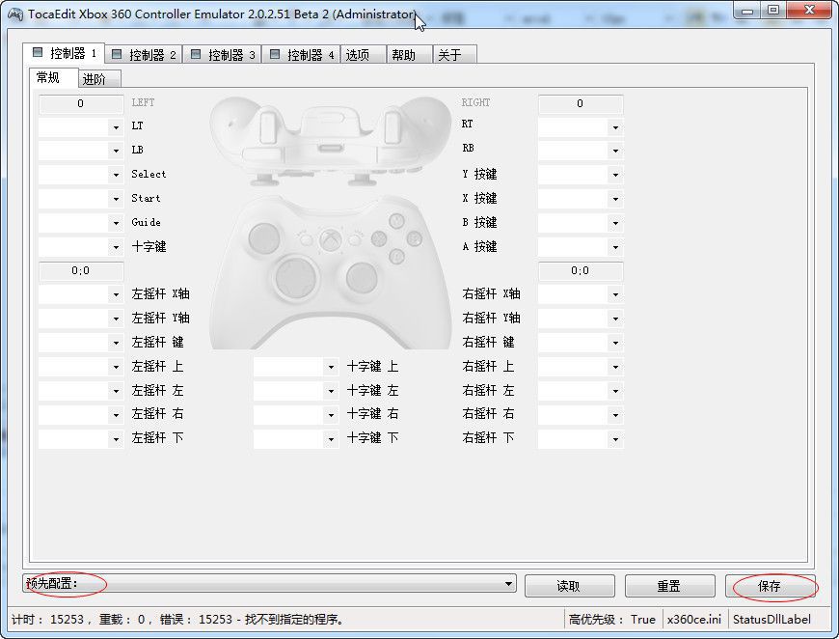Image resolution: width=839 pixels, height=639 pixels.
Task: Open the Start button mapping dropdown
Action: [x=81, y=199]
